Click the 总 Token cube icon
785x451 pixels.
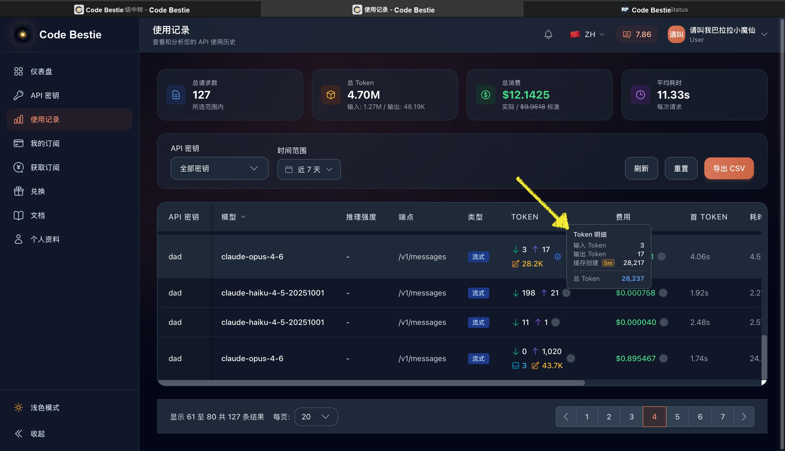pos(331,95)
